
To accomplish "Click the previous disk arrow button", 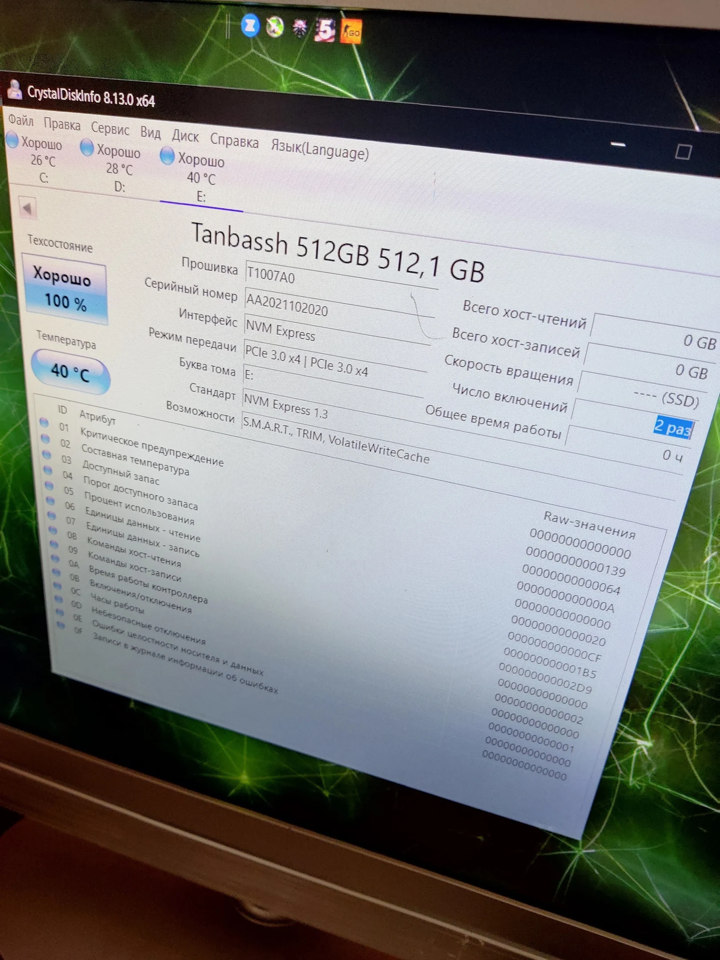I will coord(28,208).
